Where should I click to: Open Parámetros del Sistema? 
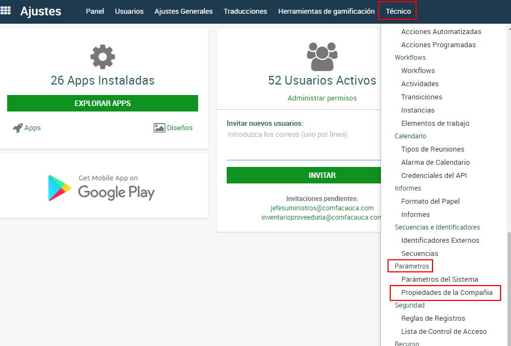[x=439, y=280]
